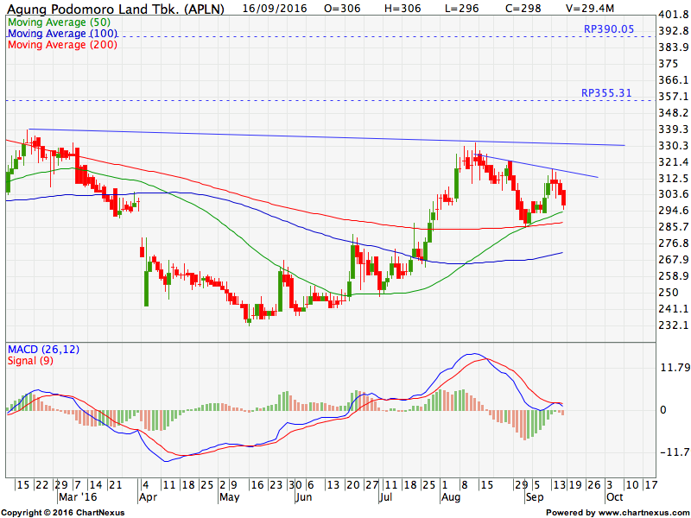Click the low price value L=296
The height and width of the screenshot is (518, 691).
tap(462, 8)
